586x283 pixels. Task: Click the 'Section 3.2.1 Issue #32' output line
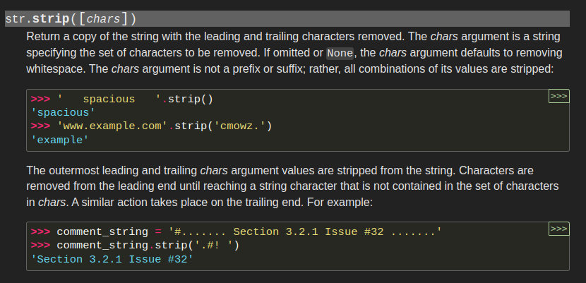coord(112,259)
